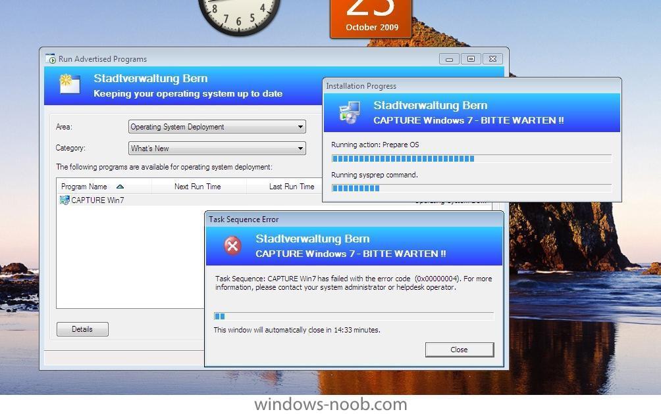Click the Installation Progress title bar
The image size is (661, 414).
click(x=472, y=86)
